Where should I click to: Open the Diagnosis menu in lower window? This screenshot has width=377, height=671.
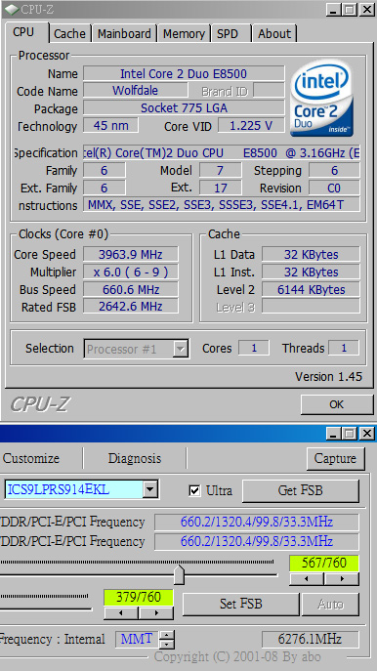[135, 458]
